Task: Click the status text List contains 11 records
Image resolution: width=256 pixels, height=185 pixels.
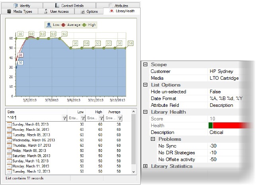Action: click(25, 178)
